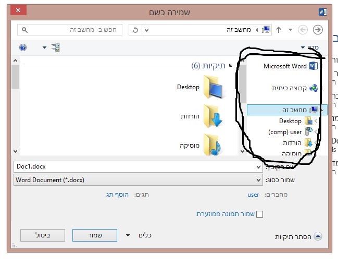Open the recent locations dropdown arrow
The width and height of the screenshot is (338, 263).
click(x=291, y=30)
